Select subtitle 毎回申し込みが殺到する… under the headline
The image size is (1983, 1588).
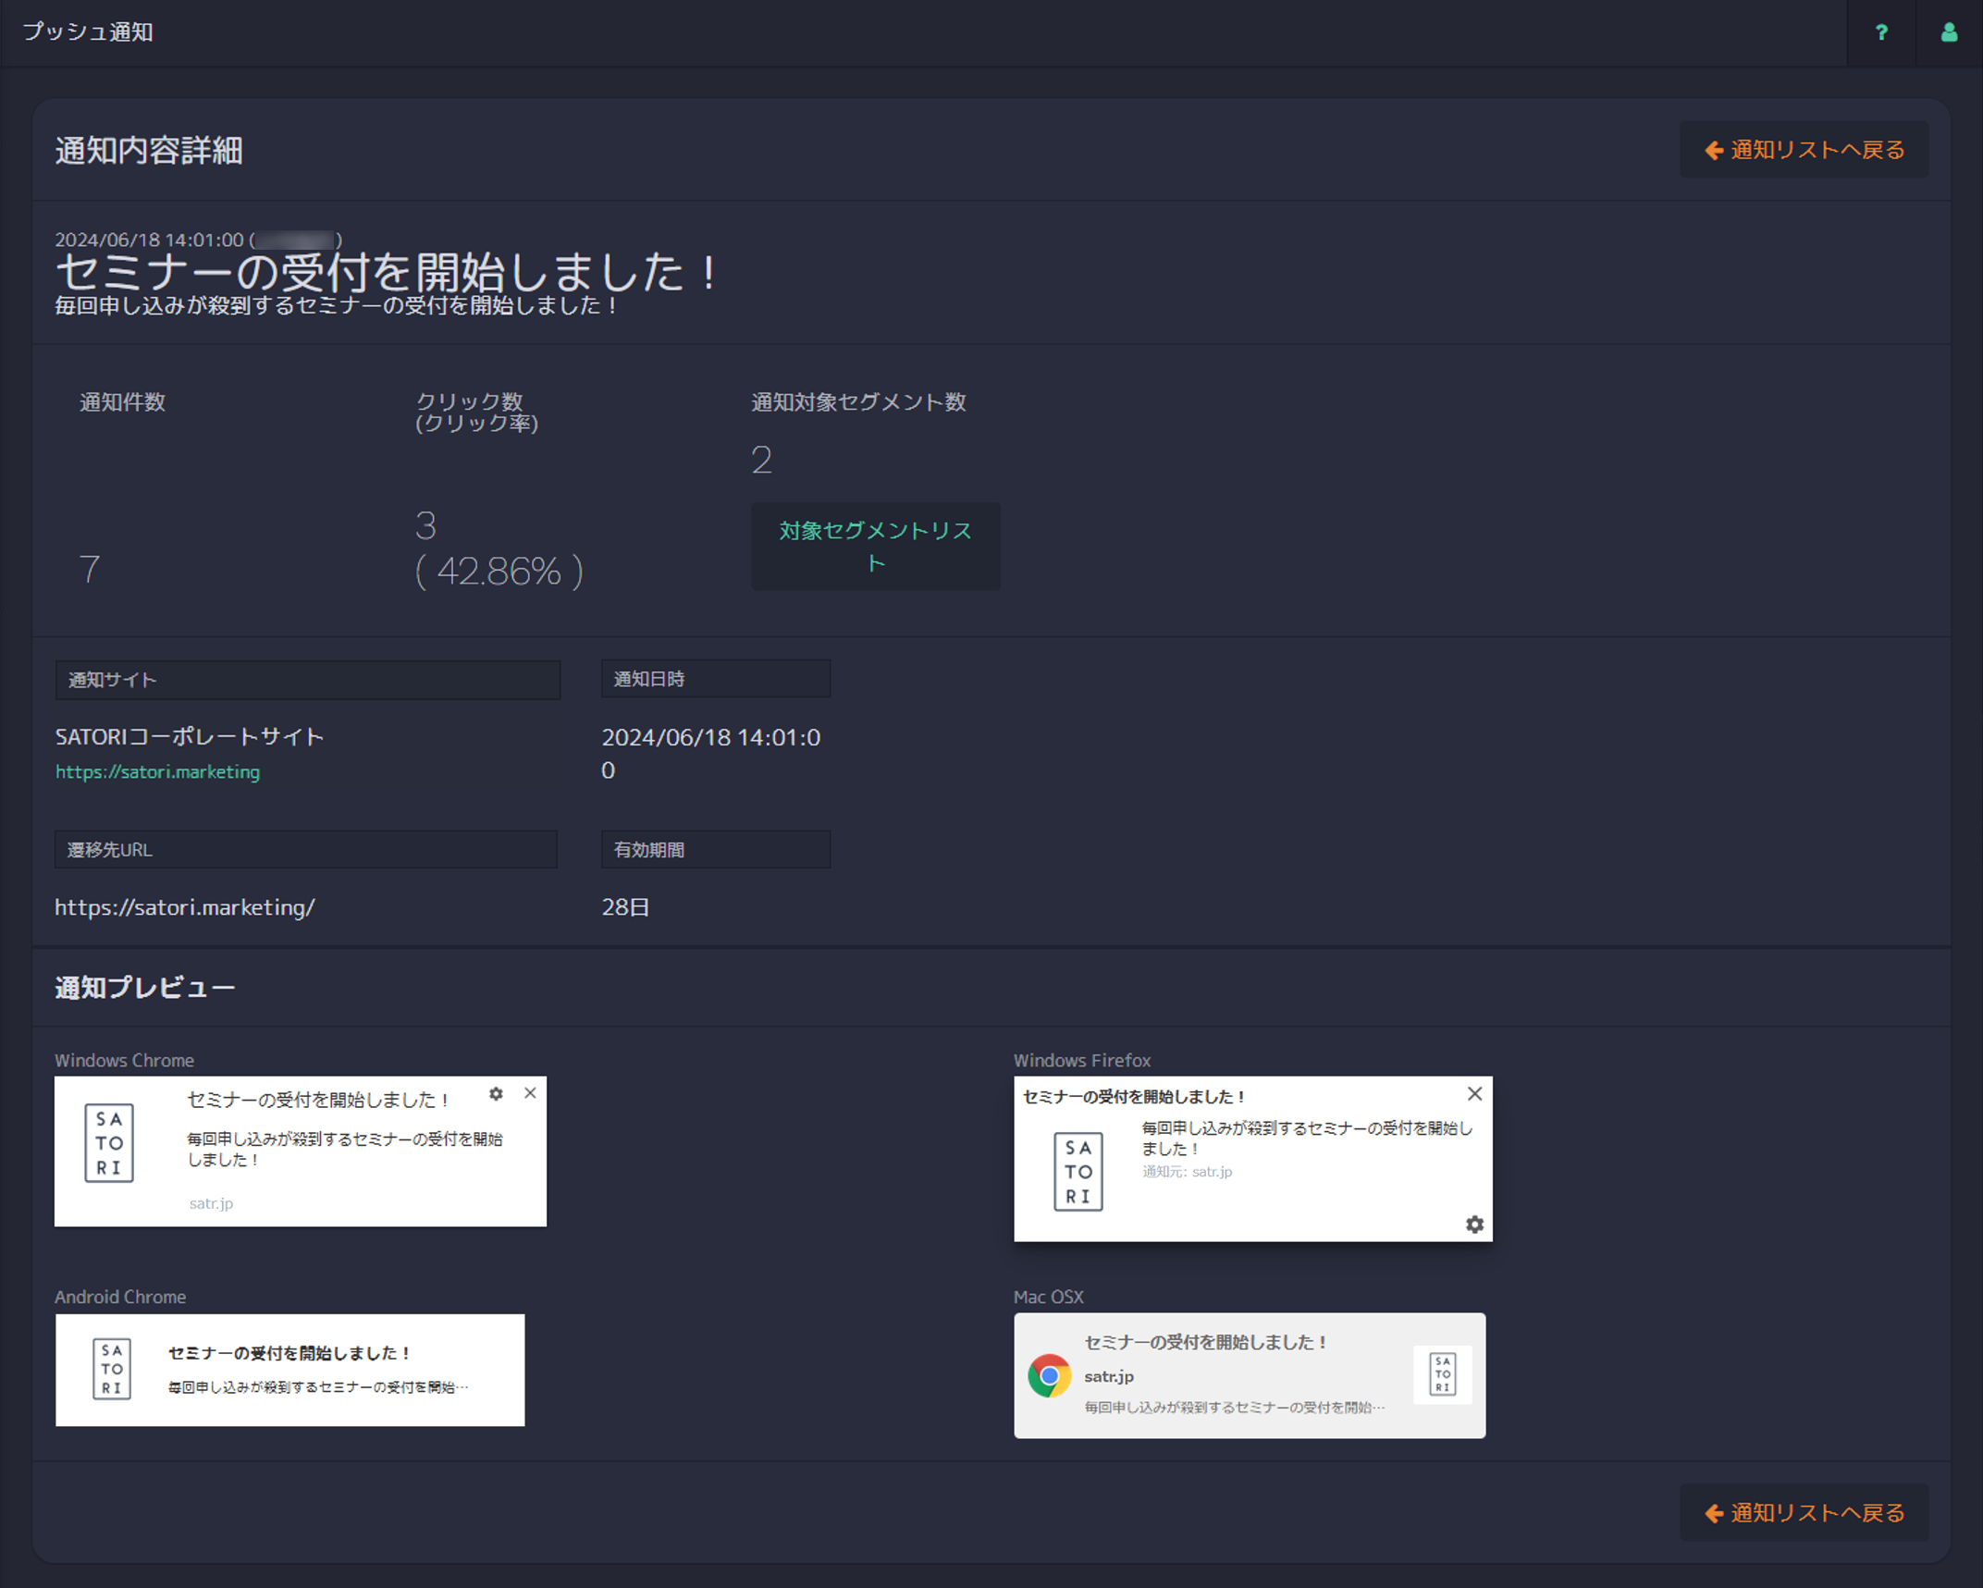(x=337, y=306)
